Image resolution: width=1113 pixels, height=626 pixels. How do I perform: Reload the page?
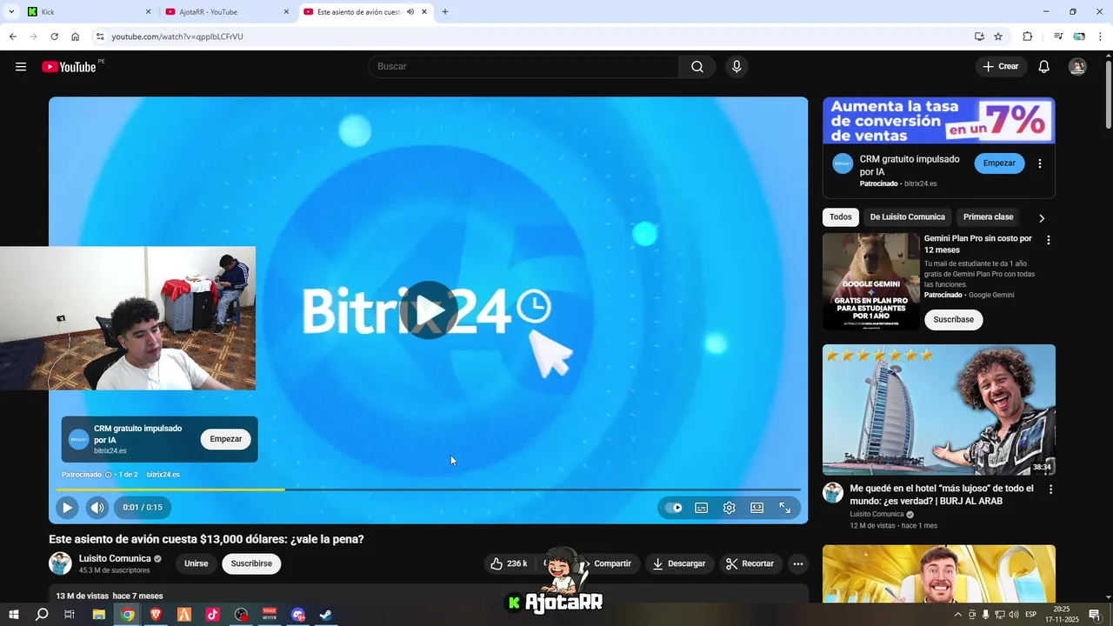[54, 37]
